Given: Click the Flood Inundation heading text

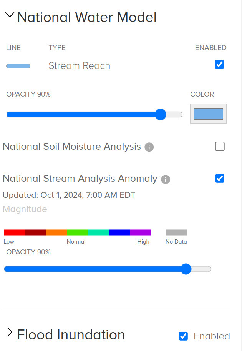Looking at the screenshot, I should point(71,334).
